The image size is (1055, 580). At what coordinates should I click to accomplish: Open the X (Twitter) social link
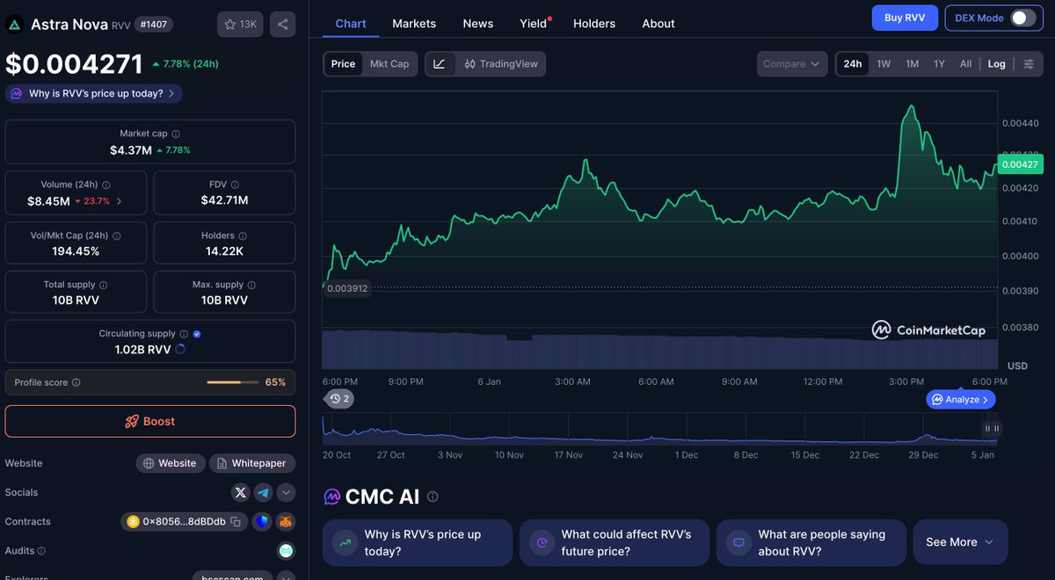point(240,492)
